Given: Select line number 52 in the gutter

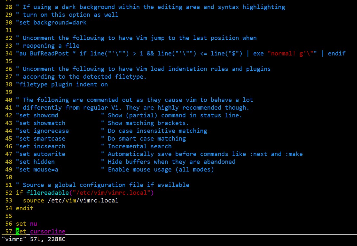Looking at the screenshot, I should (x=9, y=193).
